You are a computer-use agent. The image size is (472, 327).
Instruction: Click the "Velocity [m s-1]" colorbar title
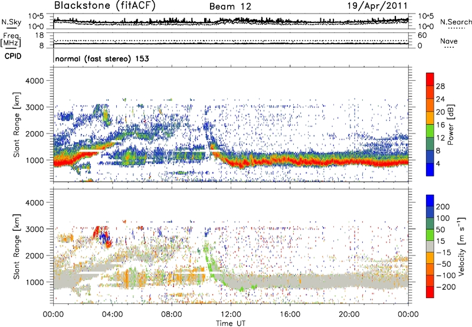click(461, 246)
